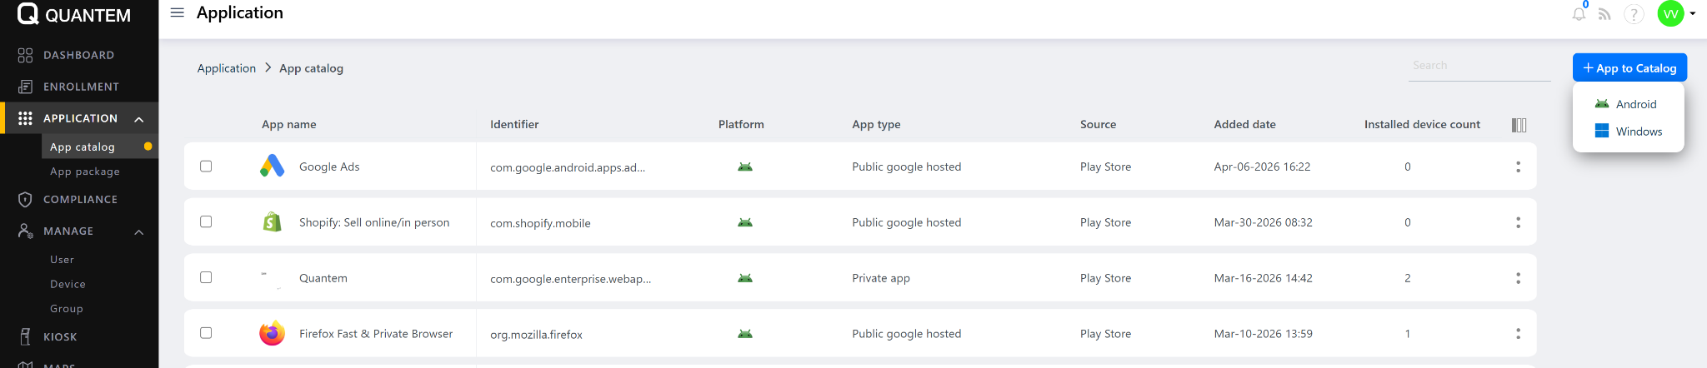This screenshot has width=1707, height=368.
Task: Click the App to Catalog button
Action: click(1629, 68)
